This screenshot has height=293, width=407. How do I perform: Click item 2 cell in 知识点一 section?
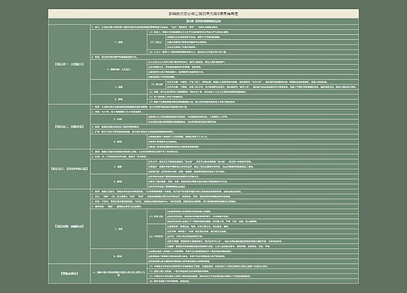[119, 42]
